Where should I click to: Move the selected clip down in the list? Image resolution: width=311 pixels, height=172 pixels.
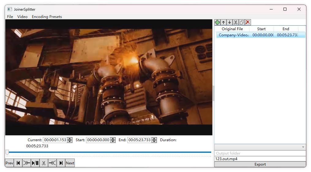coord(230,22)
